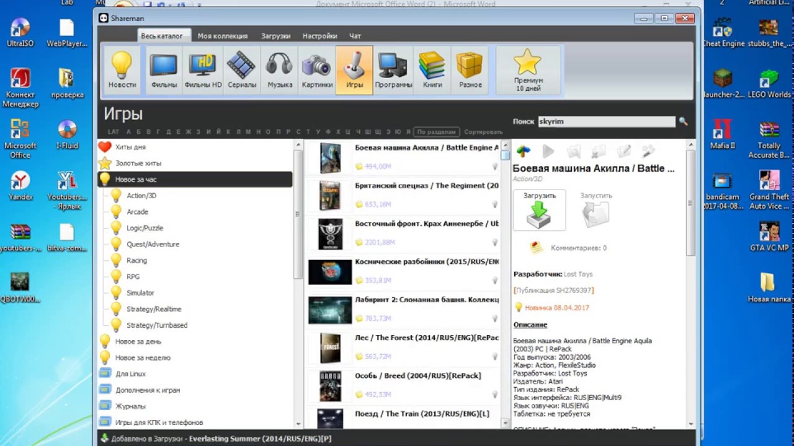Open Комментариев: 0 link
Image resolution: width=794 pixels, height=446 pixels.
click(x=579, y=248)
